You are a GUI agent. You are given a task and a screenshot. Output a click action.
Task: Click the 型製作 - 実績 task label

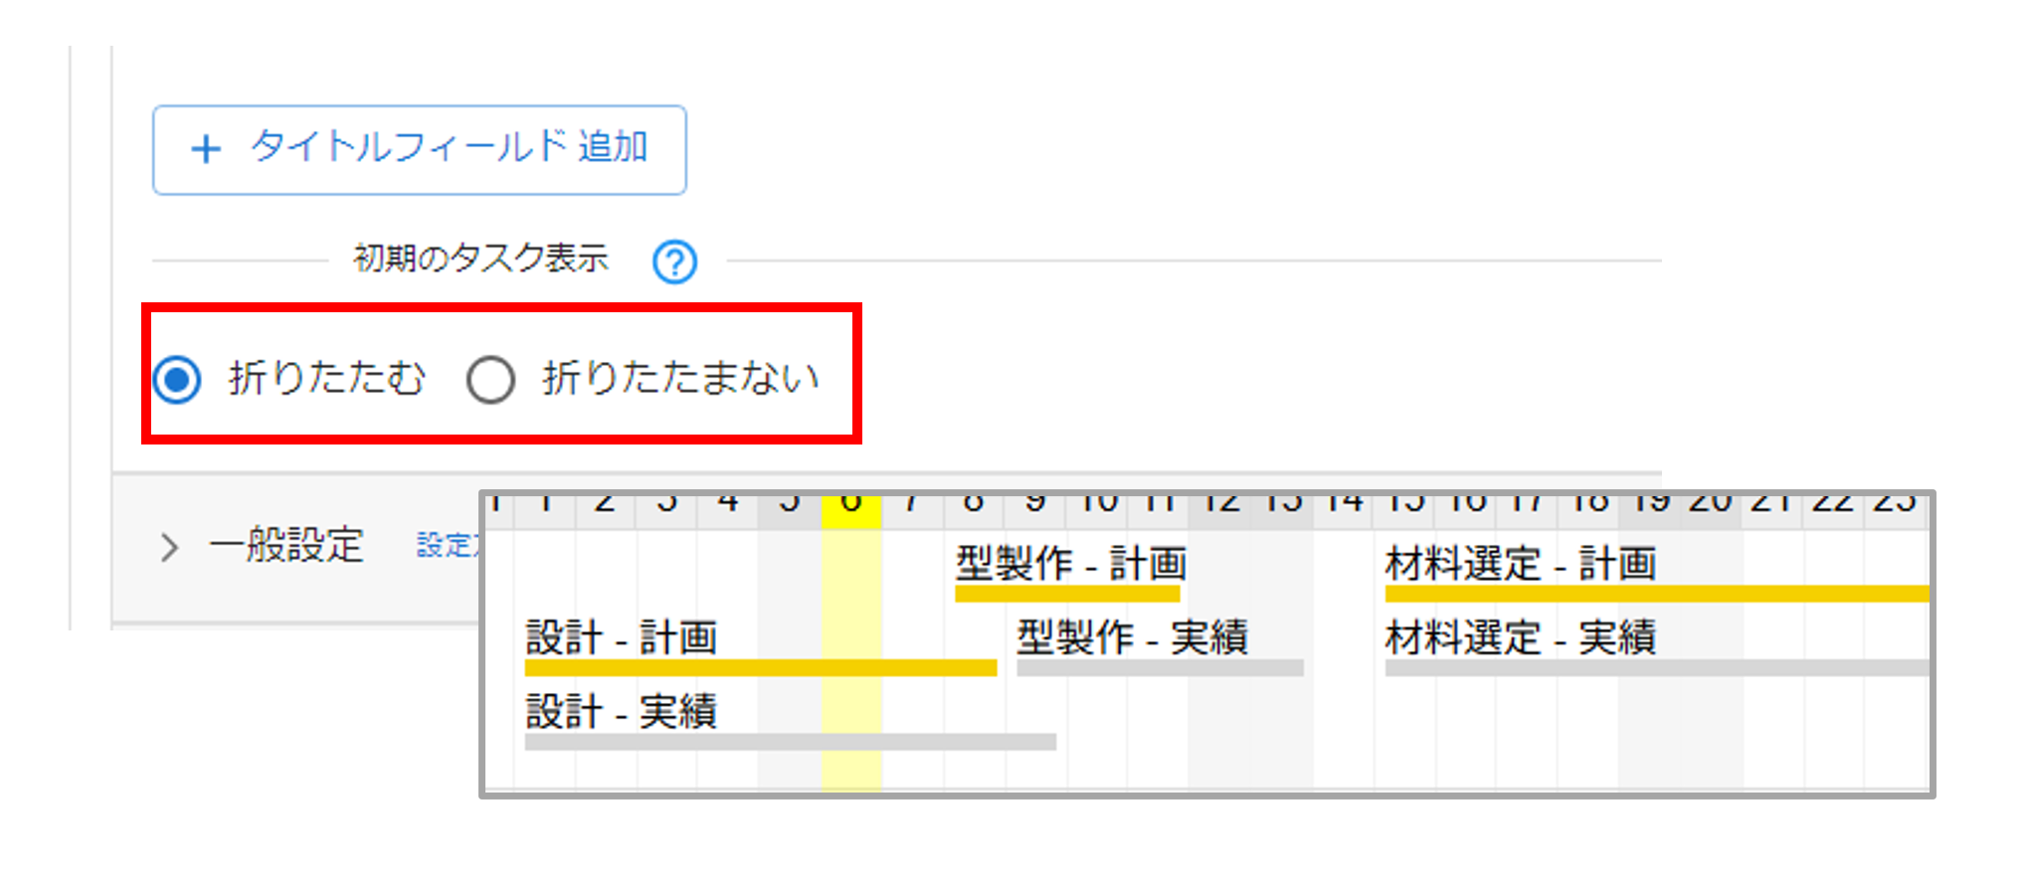point(1132,637)
